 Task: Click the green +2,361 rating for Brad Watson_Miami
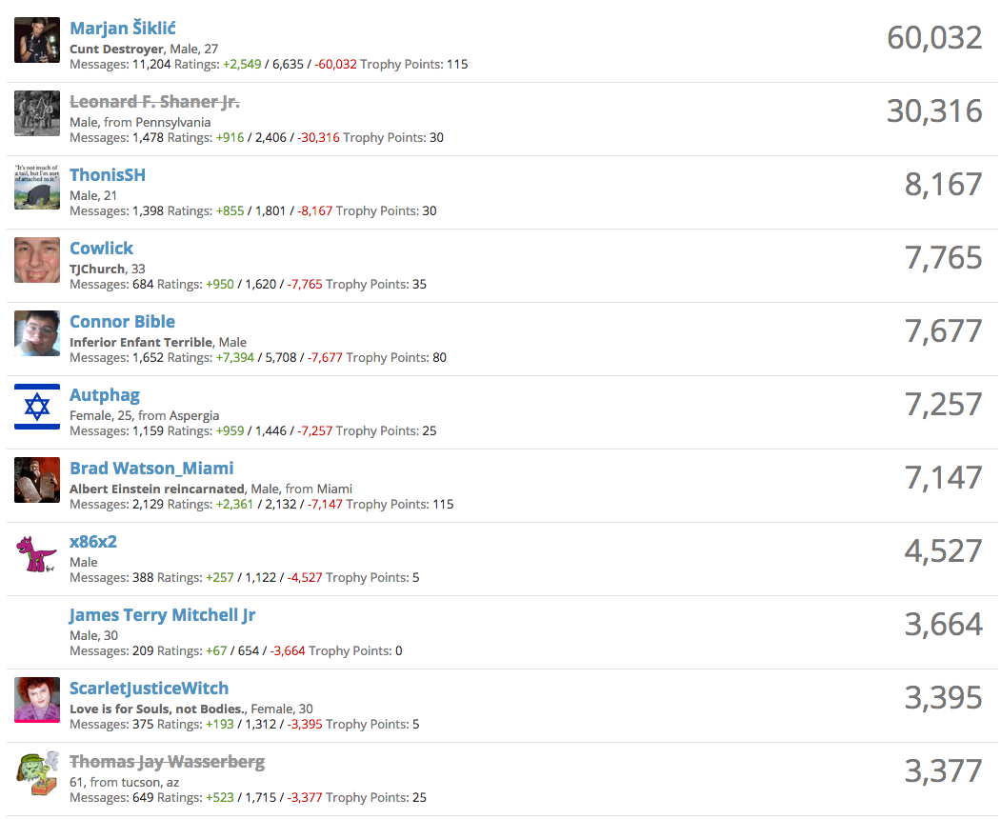[x=235, y=505]
